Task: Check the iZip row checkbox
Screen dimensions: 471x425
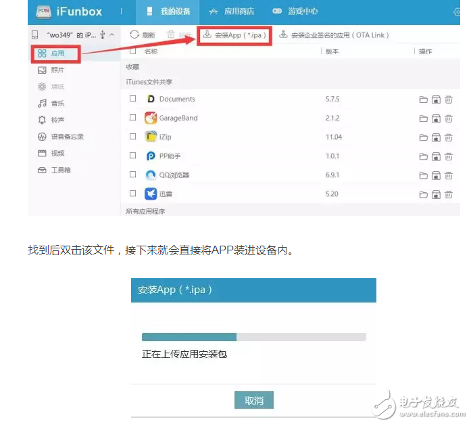Action: pos(132,137)
